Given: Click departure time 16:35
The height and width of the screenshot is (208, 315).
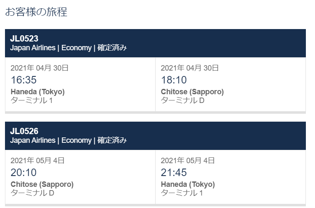Looking at the screenshot, I should [24, 80].
